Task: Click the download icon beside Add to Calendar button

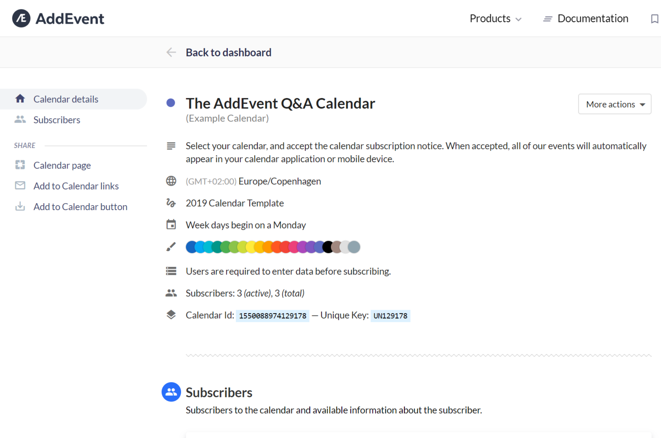Action: (x=20, y=206)
